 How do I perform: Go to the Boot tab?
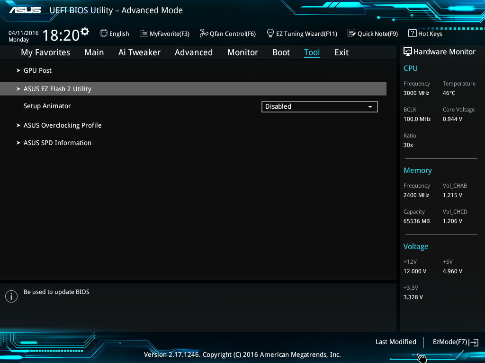point(281,52)
